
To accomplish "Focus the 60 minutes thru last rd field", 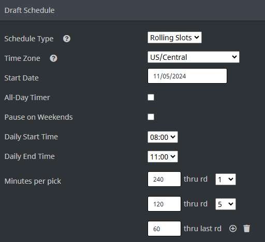I will (x=164, y=229).
